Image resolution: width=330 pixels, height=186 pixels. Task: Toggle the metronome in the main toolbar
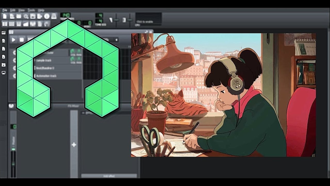[54, 16]
